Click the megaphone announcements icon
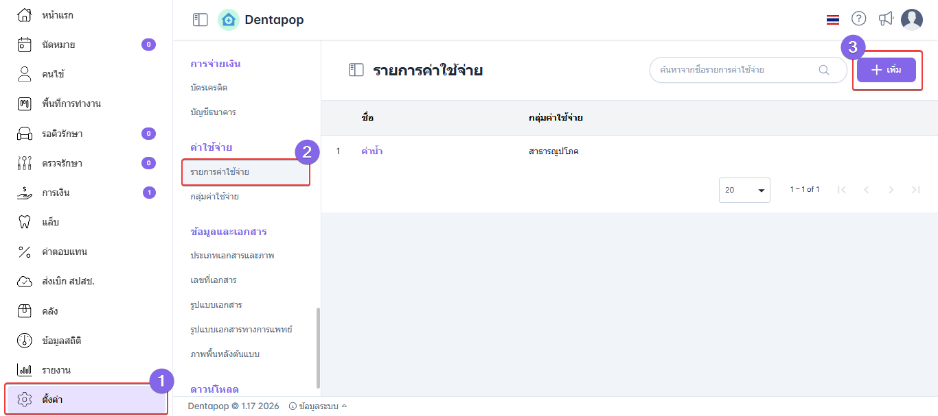Screen dimensions: 938x416 (886, 19)
